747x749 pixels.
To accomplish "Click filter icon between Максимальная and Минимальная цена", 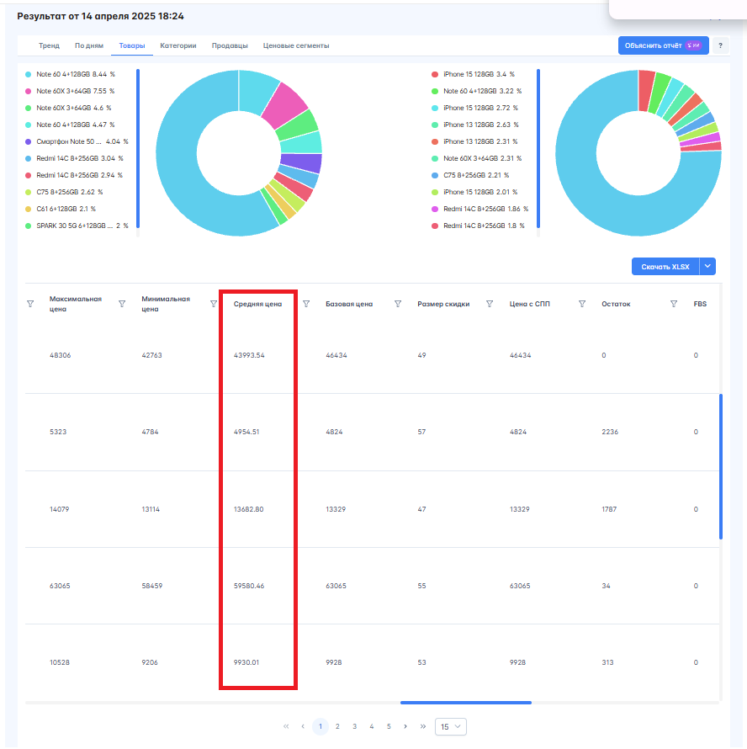I will [122, 304].
